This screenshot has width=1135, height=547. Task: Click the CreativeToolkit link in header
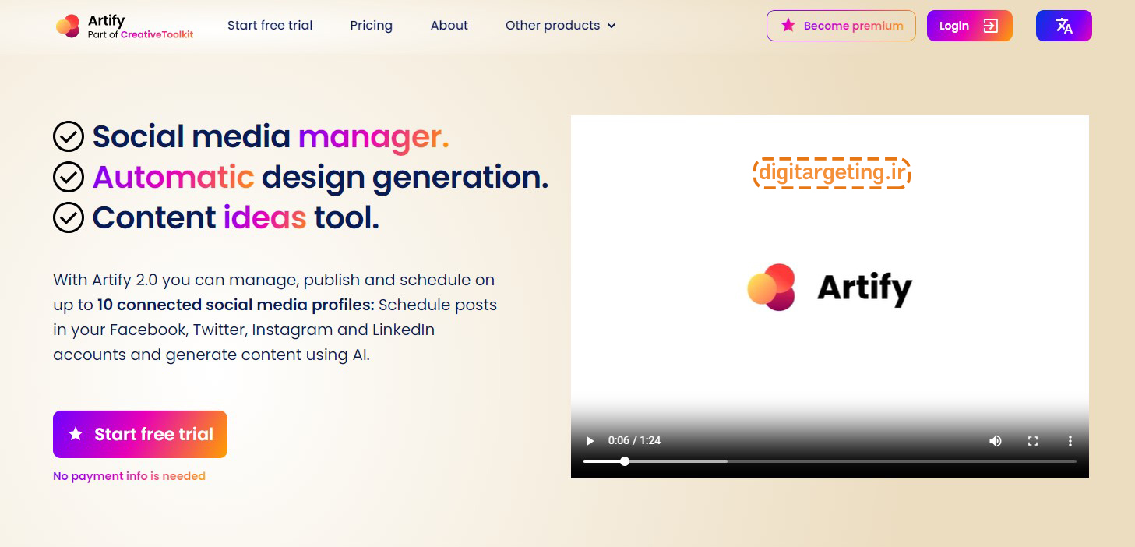[157, 34]
